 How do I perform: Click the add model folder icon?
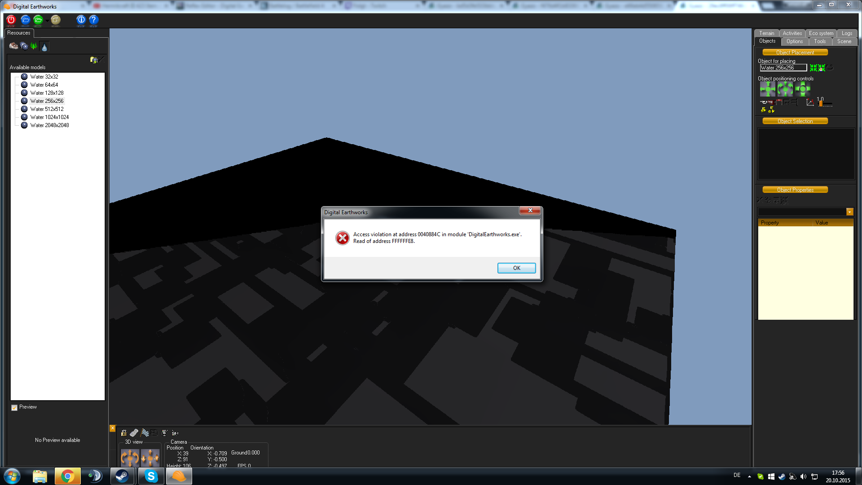tap(93, 60)
